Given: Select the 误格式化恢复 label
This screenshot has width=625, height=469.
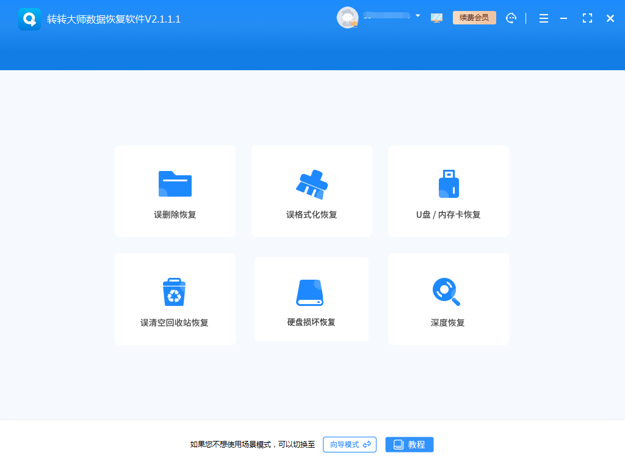Looking at the screenshot, I should tap(312, 214).
